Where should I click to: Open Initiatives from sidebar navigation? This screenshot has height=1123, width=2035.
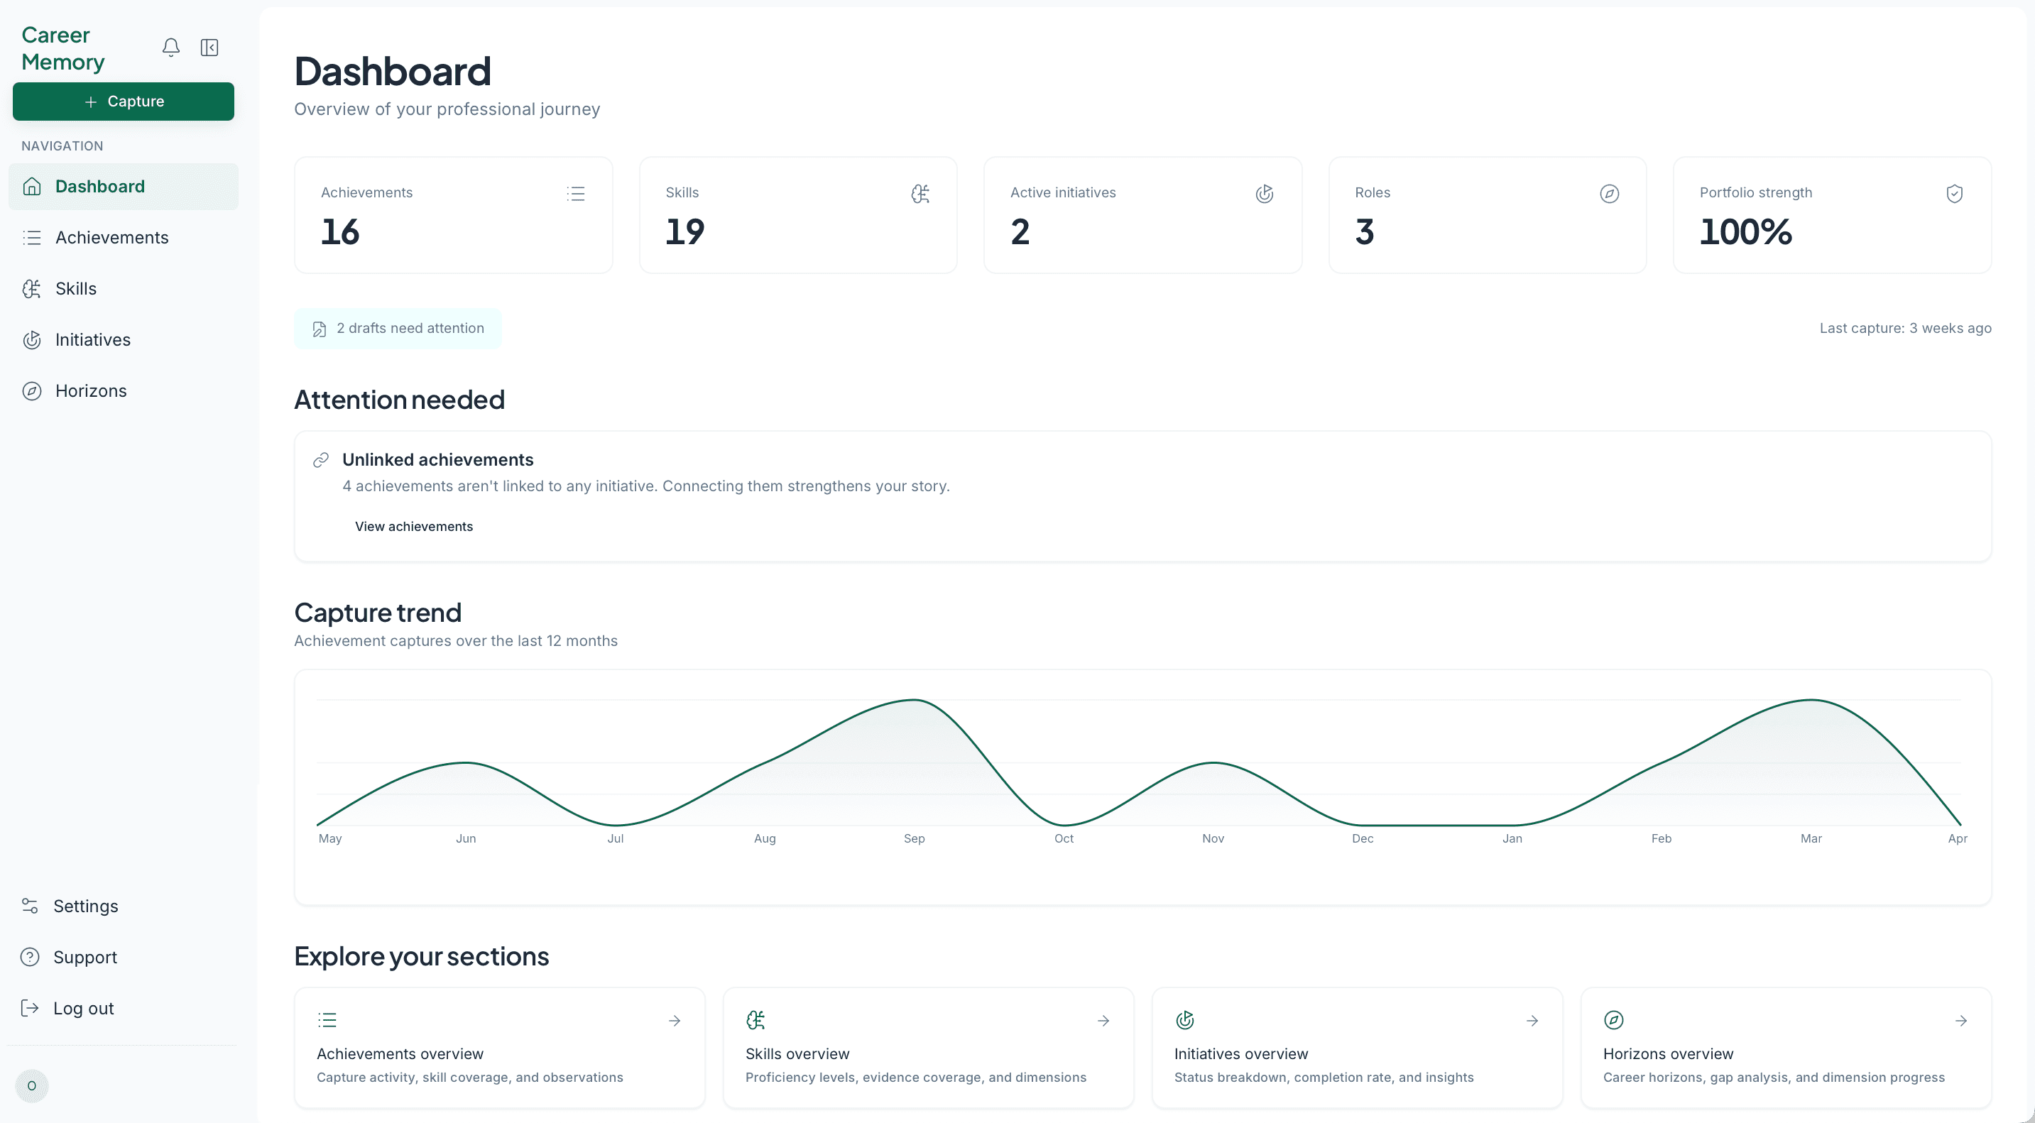pos(124,340)
